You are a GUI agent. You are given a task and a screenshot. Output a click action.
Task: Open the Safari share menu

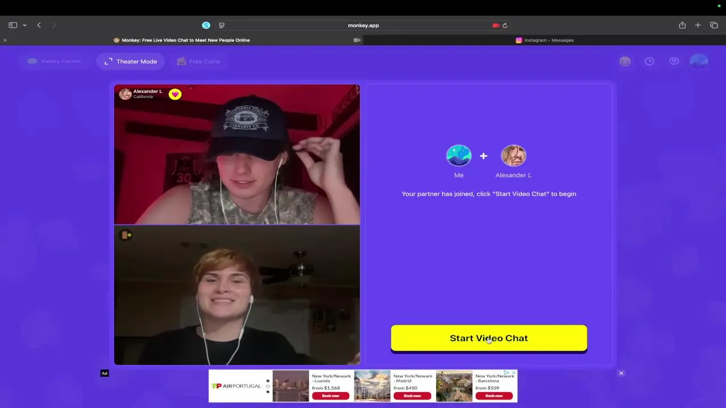pyautogui.click(x=682, y=25)
